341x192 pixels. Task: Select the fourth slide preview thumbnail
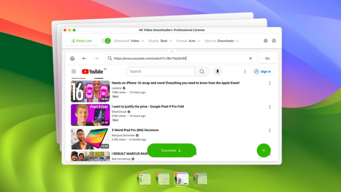point(200,179)
